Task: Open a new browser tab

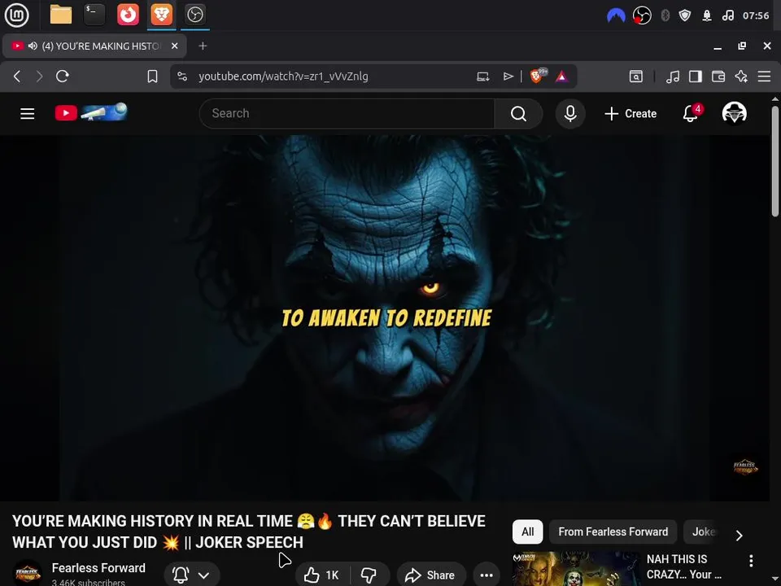Action: click(x=203, y=46)
